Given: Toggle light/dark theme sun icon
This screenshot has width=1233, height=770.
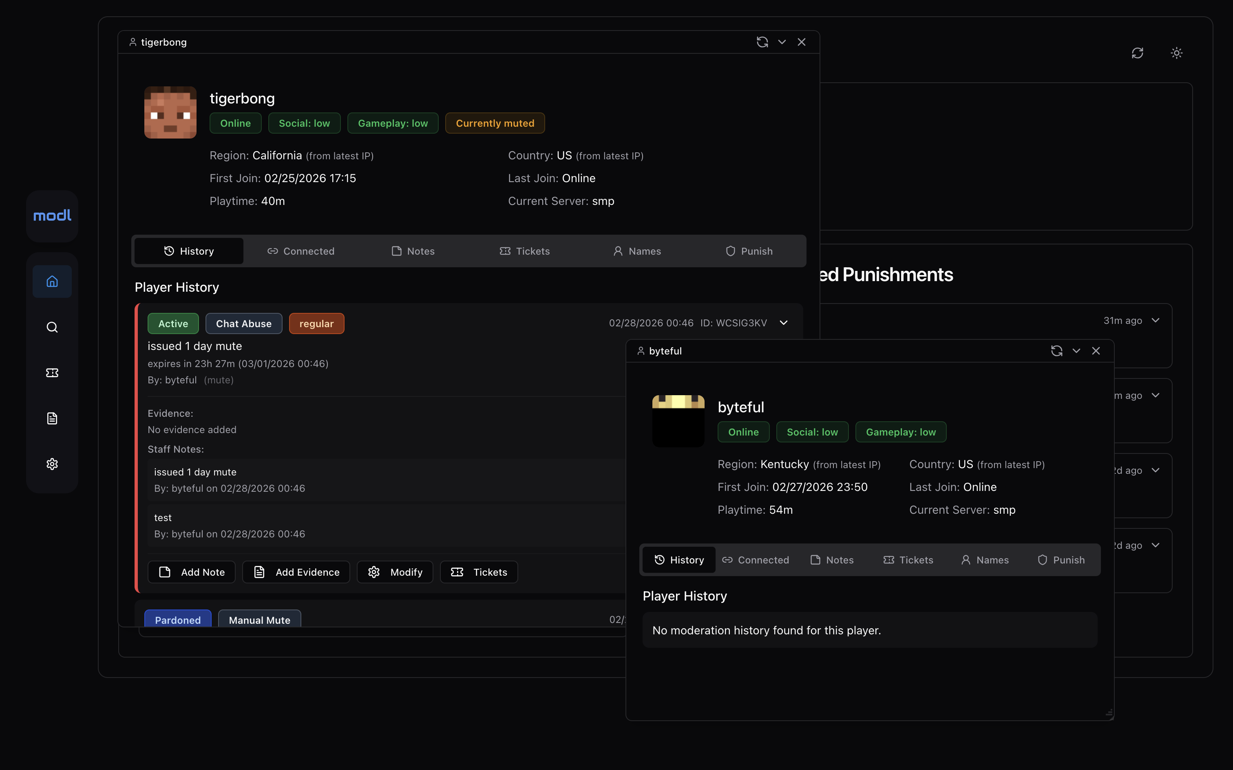Looking at the screenshot, I should [1176, 53].
